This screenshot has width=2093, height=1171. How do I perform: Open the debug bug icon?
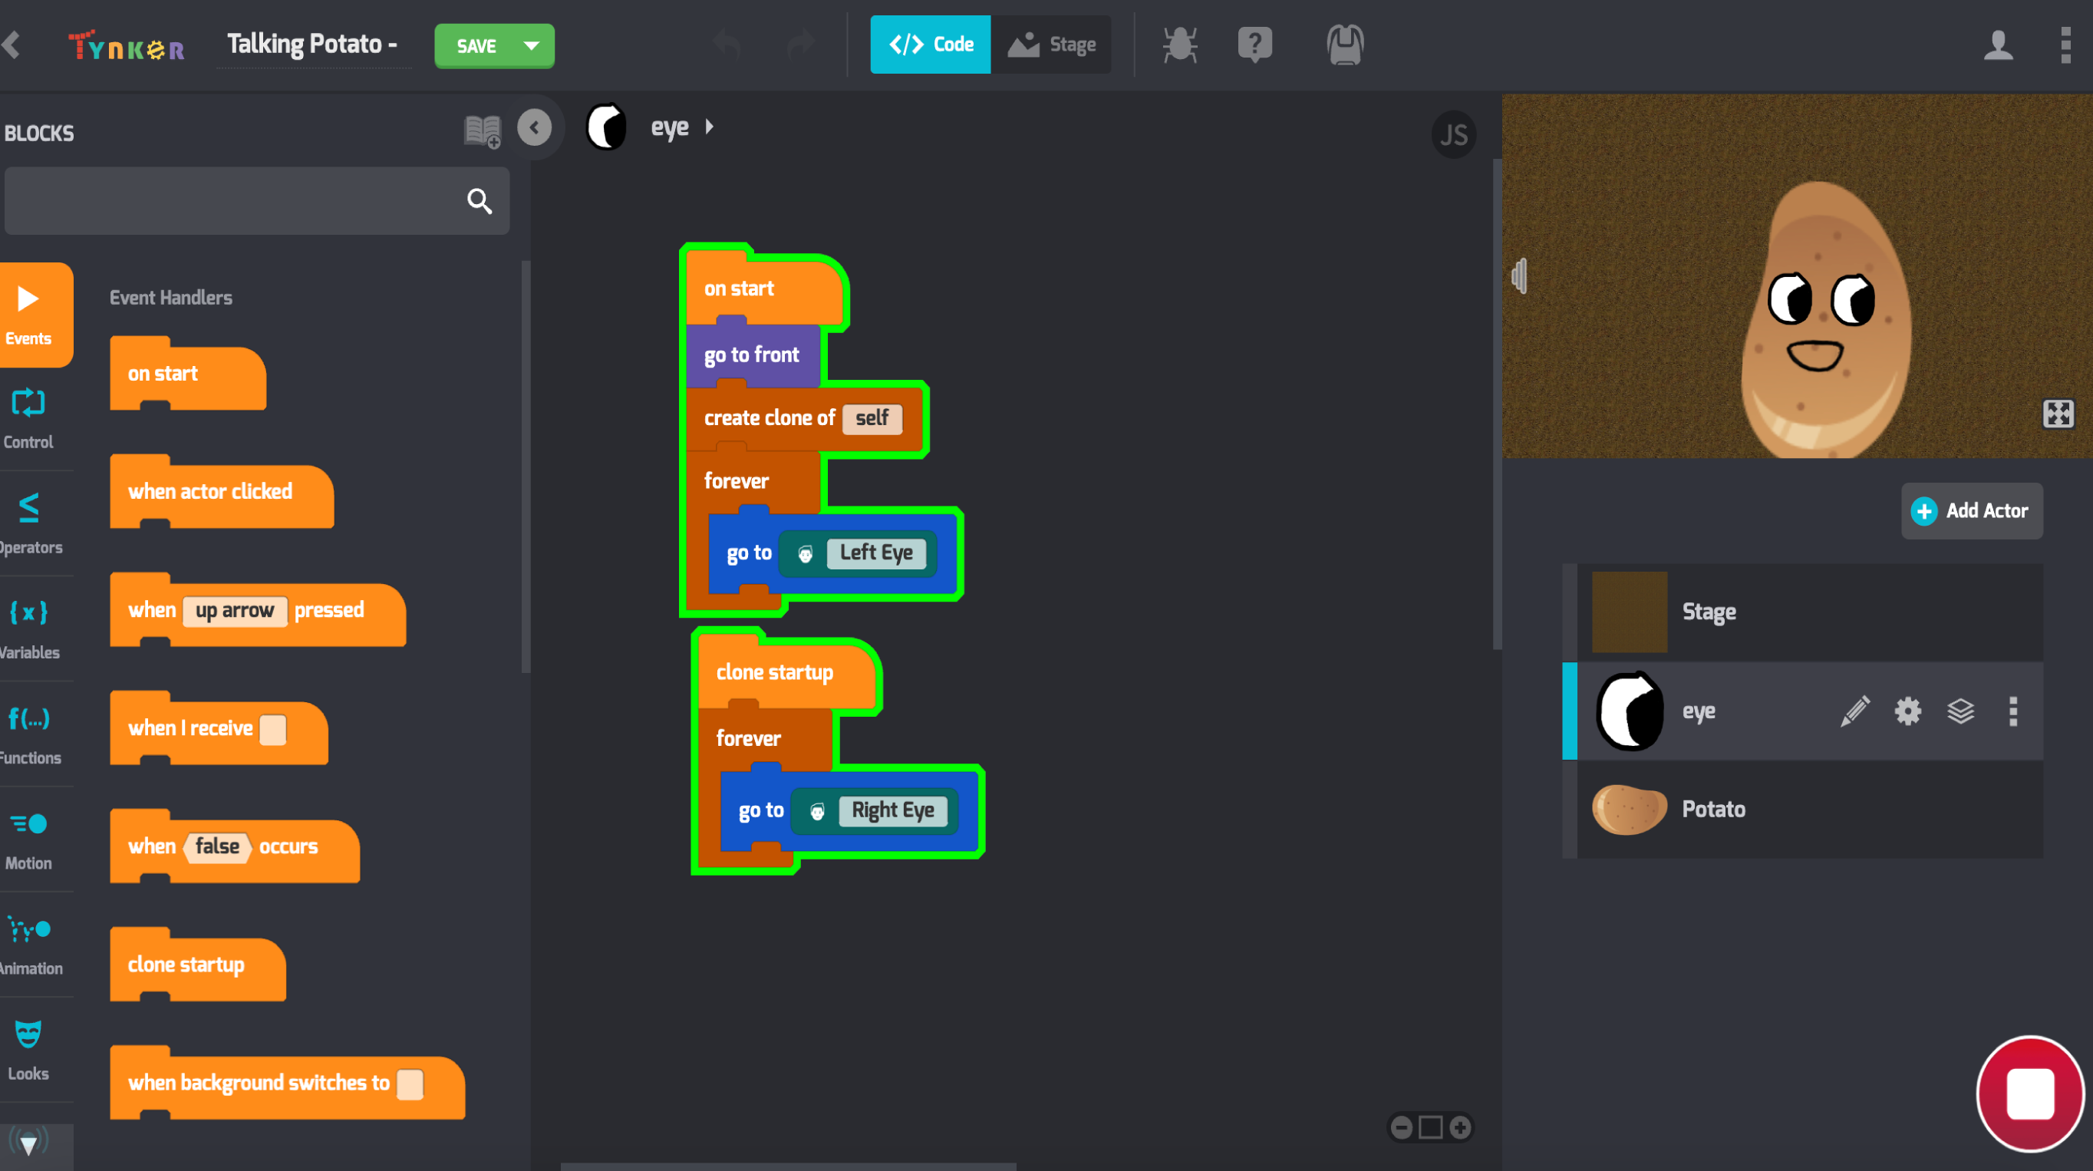pyautogui.click(x=1180, y=45)
